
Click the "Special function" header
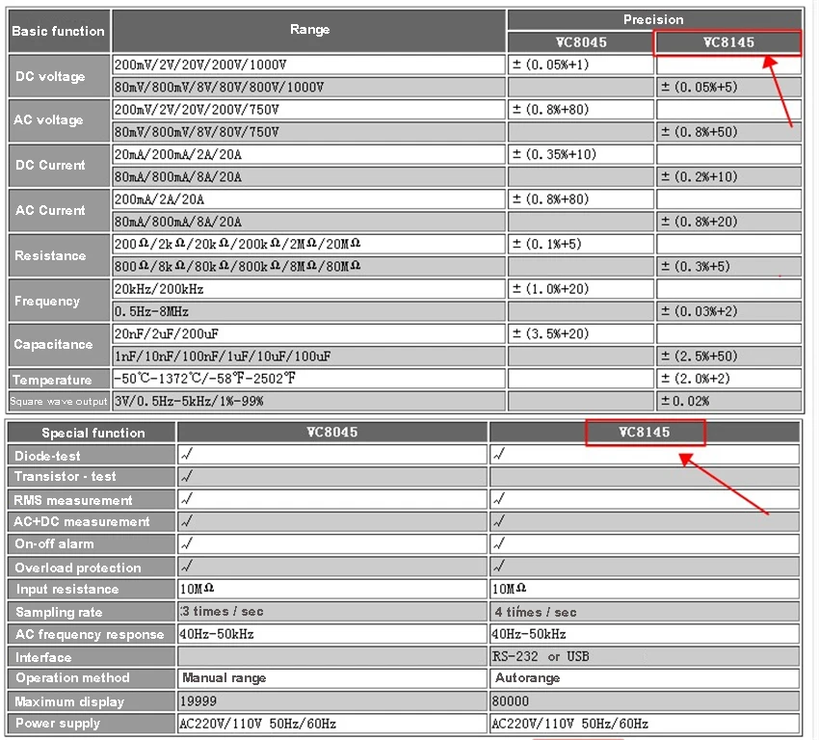coord(92,433)
